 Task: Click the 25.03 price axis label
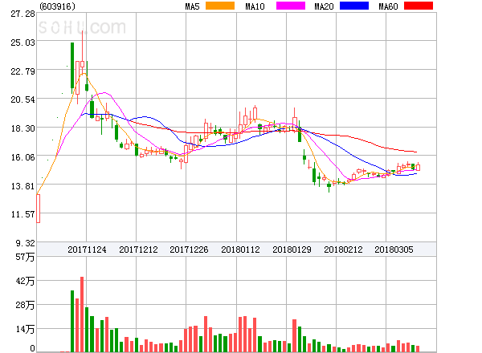(22, 43)
